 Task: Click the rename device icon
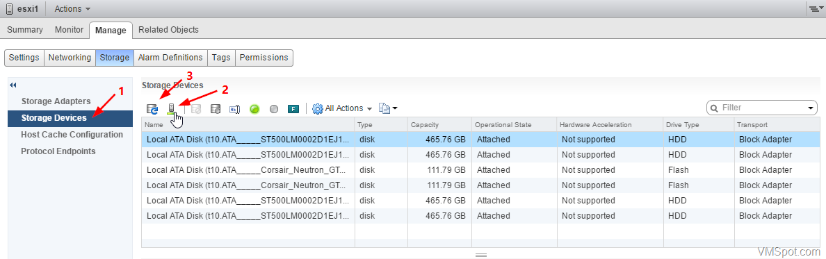tap(234, 109)
